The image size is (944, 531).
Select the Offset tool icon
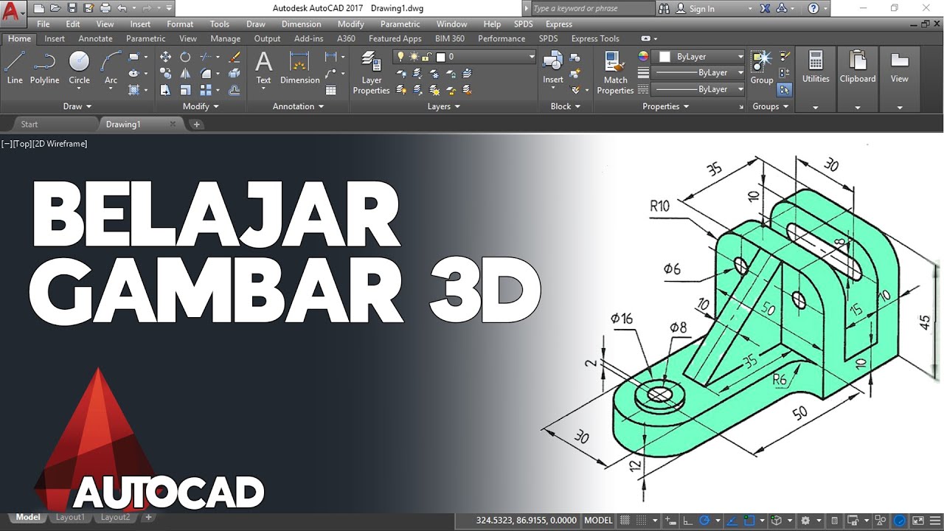[x=235, y=90]
